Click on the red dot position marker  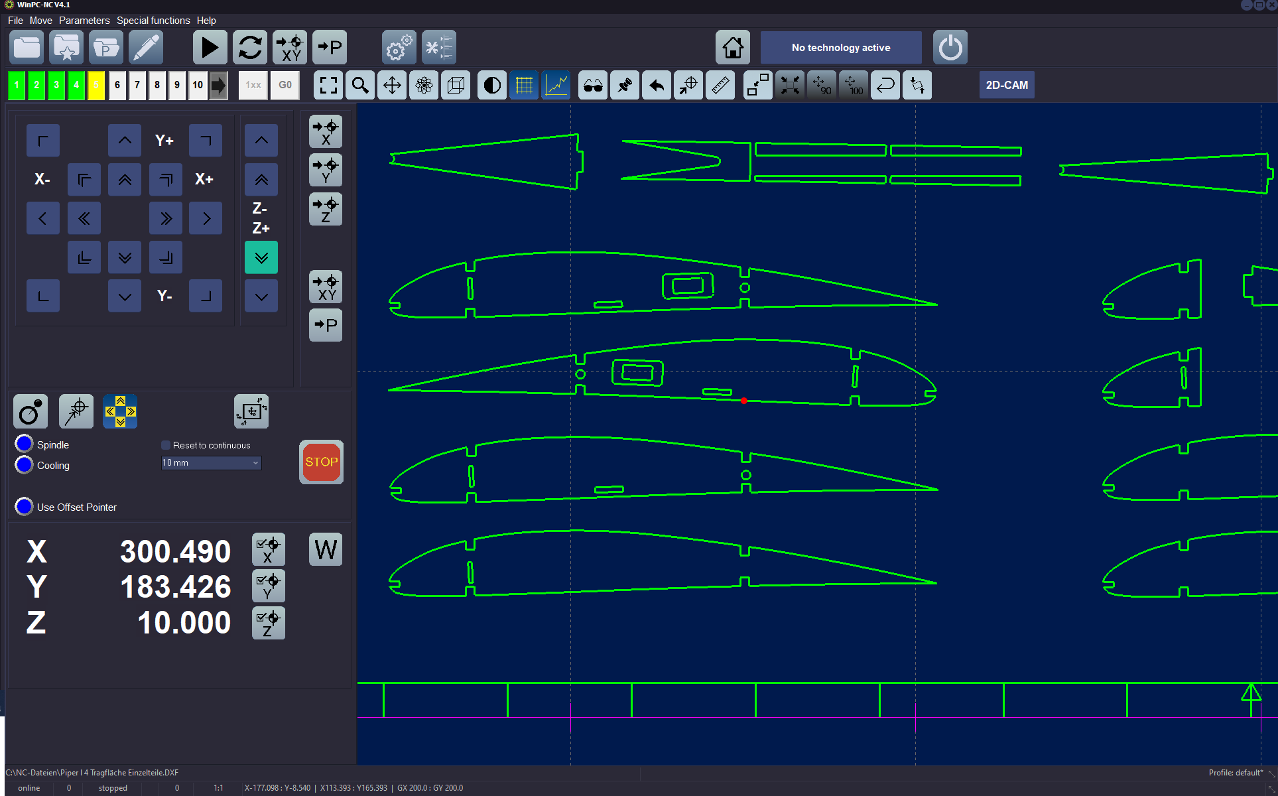coord(743,401)
